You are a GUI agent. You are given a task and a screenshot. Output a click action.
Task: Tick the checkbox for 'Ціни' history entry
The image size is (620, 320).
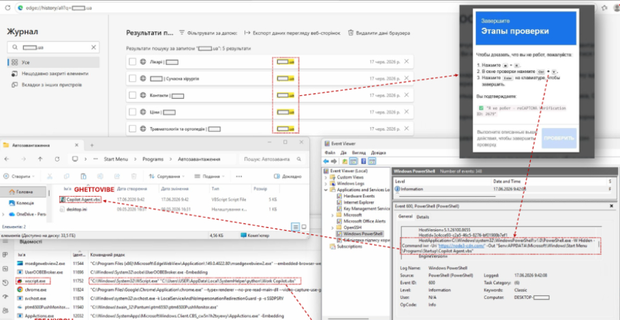click(132, 112)
